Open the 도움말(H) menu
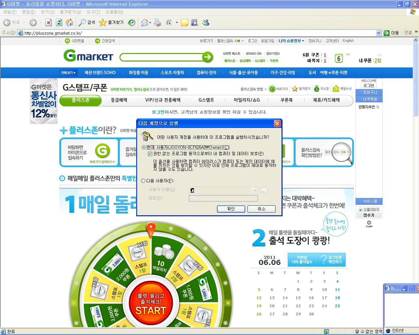The width and height of the screenshot is (419, 335). point(115,12)
